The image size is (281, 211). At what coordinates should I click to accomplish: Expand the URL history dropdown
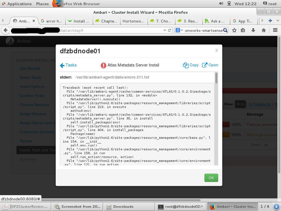pyautogui.click(x=165, y=30)
